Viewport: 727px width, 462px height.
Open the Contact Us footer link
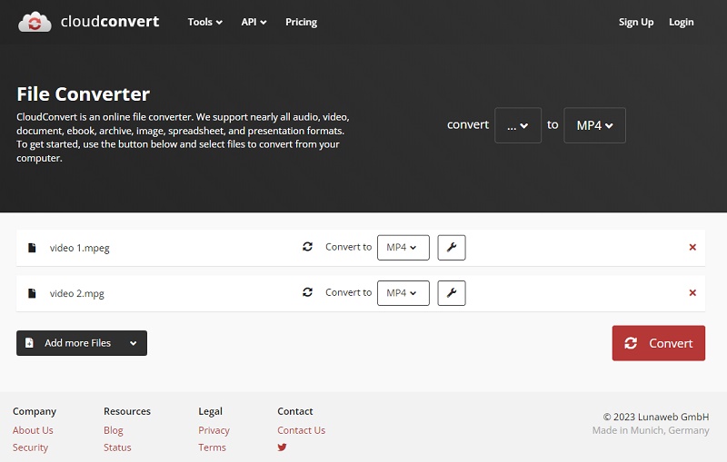pyautogui.click(x=302, y=430)
